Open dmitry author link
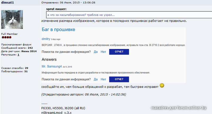This screenshot has height=114, width=212. 46,39
